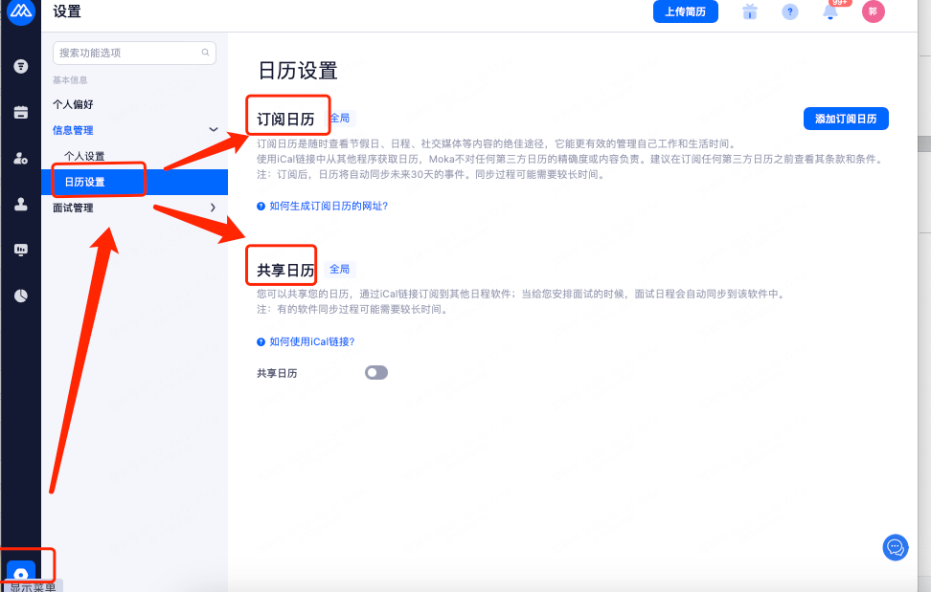
Task: Open the 如何使用iCal链接 help link
Action: [312, 341]
